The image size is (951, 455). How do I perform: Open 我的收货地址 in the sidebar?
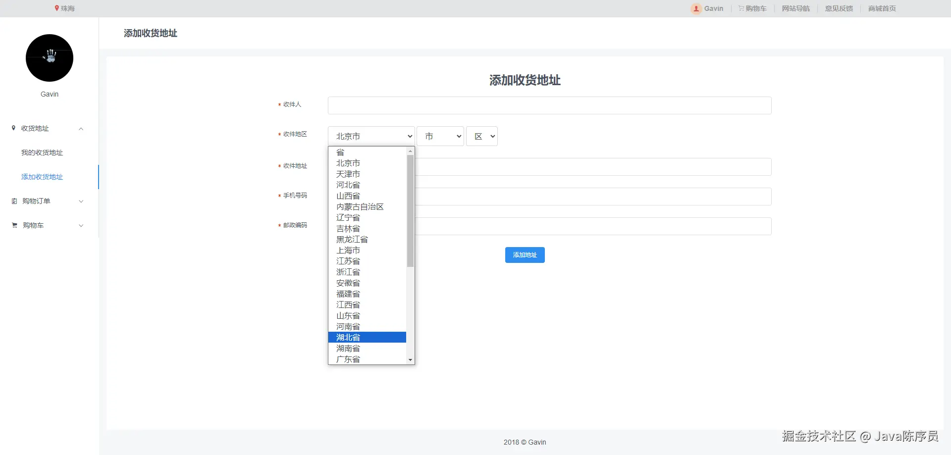click(x=42, y=152)
